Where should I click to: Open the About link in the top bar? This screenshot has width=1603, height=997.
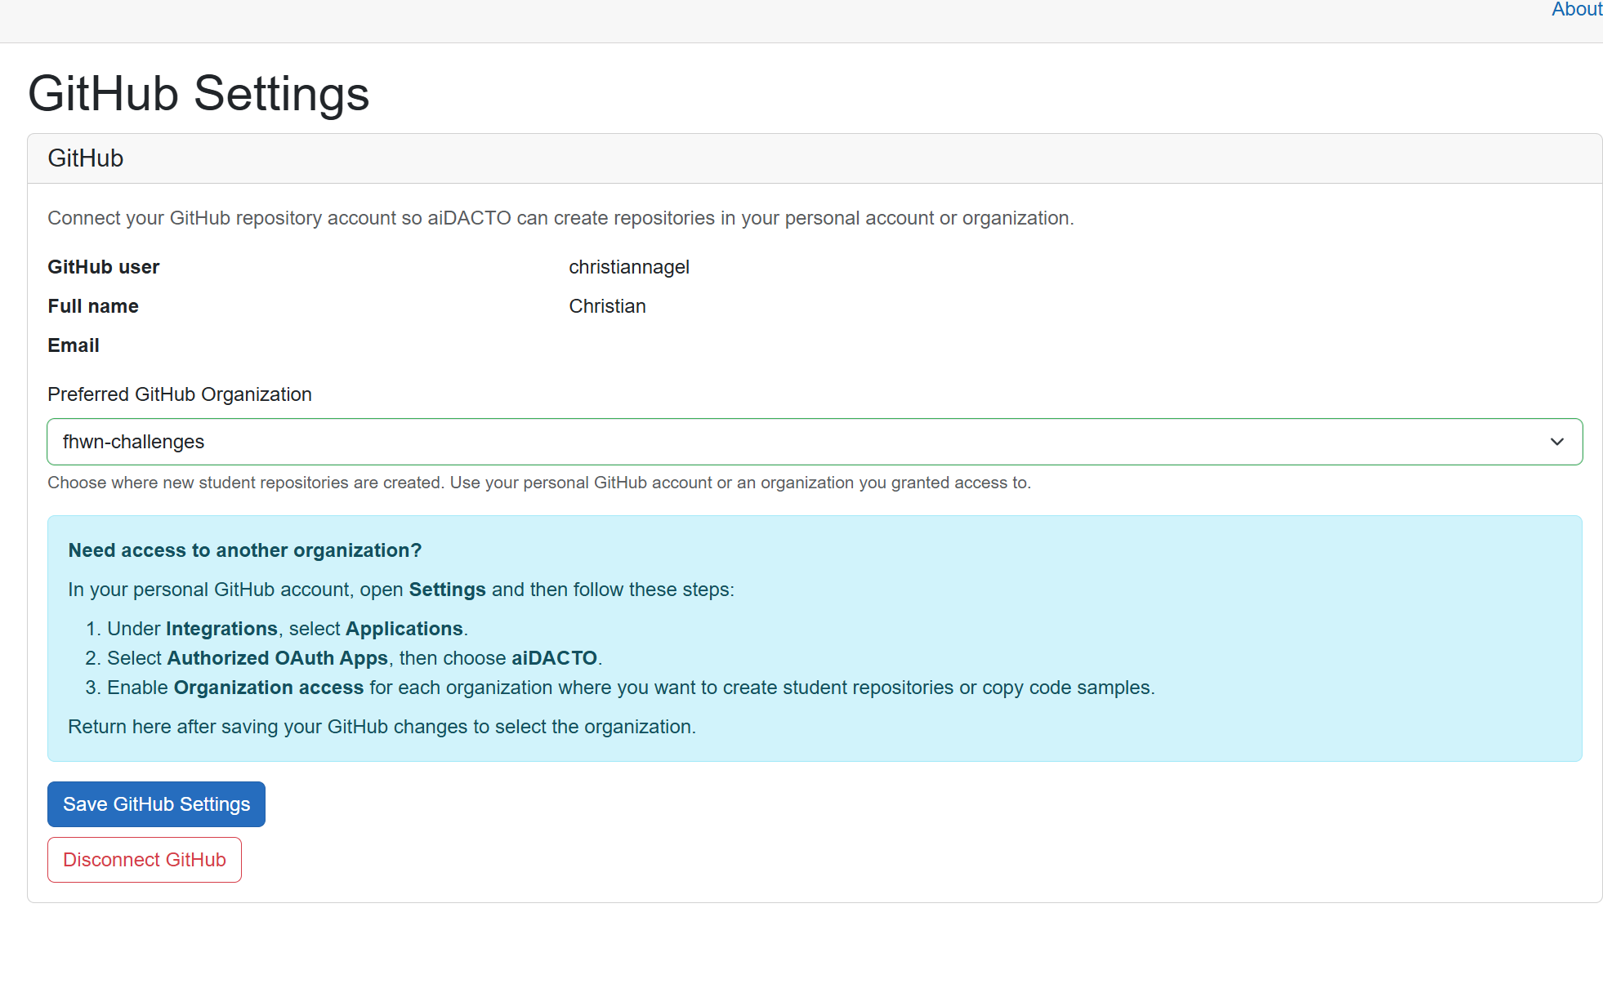(x=1577, y=10)
